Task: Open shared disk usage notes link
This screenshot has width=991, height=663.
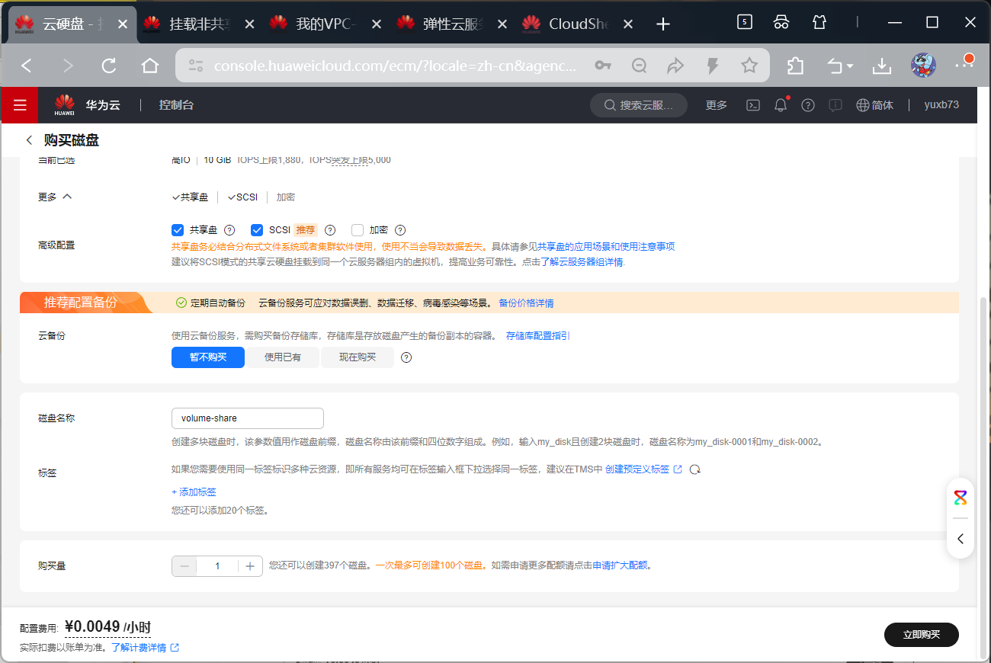Action: click(x=607, y=247)
